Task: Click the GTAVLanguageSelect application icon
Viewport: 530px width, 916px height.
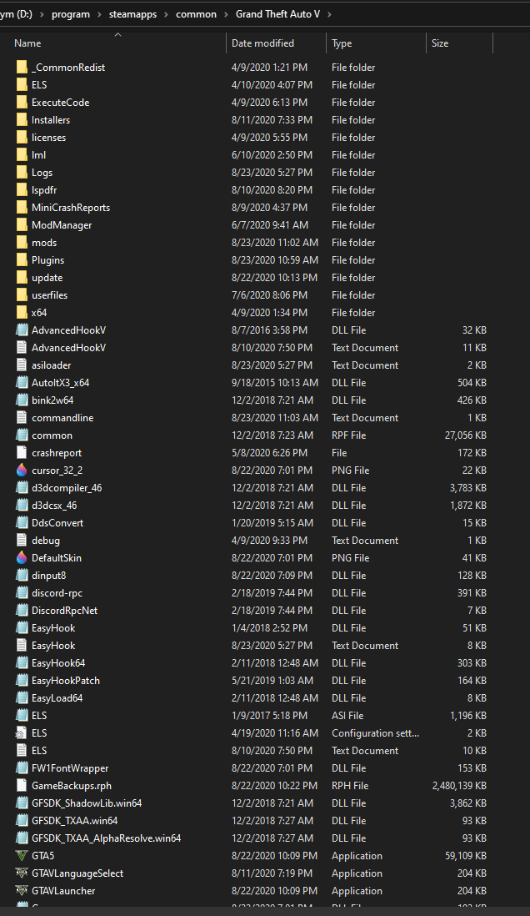Action: (22, 873)
